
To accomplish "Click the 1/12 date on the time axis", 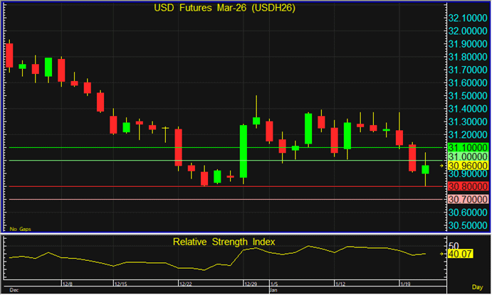I will (341, 283).
